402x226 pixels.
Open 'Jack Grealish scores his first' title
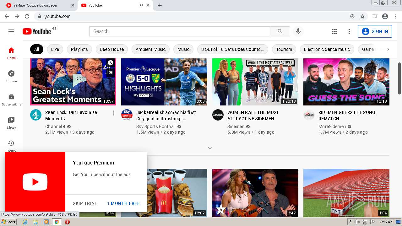pyautogui.click(x=166, y=116)
